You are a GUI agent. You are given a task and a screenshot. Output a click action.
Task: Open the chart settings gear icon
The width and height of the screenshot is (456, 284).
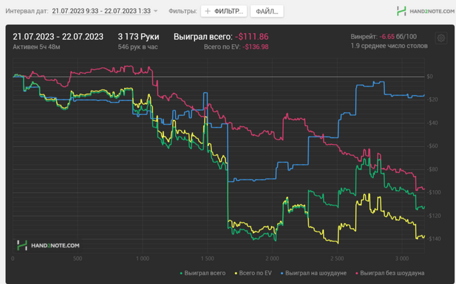pyautogui.click(x=441, y=38)
